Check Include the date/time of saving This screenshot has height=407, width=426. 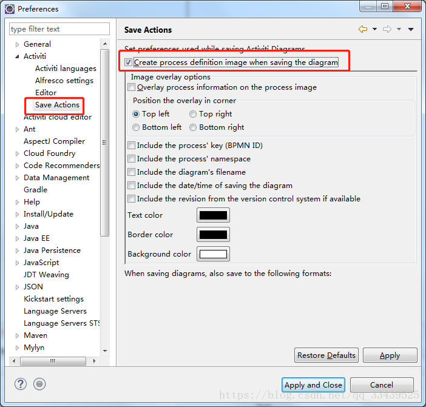coord(132,185)
